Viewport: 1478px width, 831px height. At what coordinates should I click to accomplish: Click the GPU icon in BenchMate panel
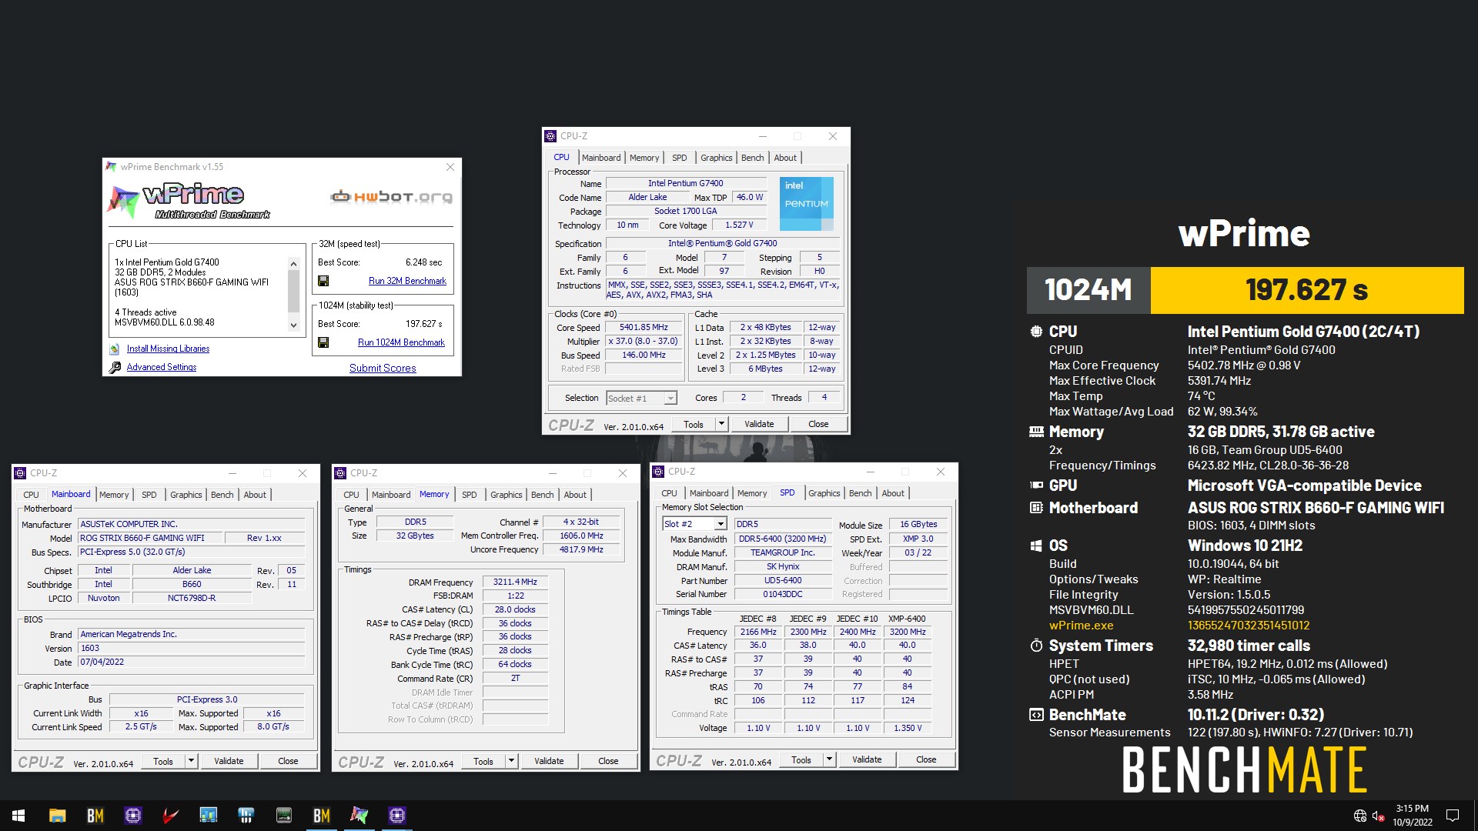click(x=1036, y=486)
